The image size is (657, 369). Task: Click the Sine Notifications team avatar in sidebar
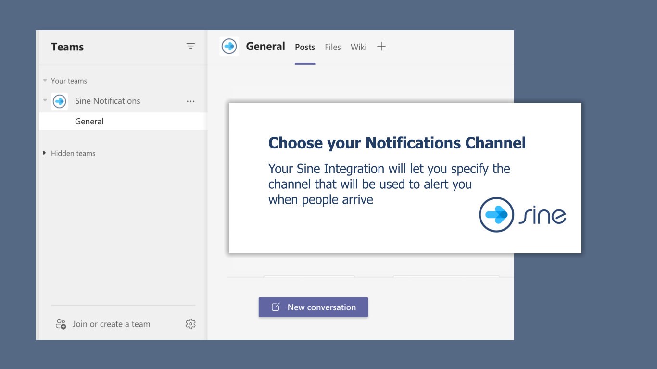60,101
